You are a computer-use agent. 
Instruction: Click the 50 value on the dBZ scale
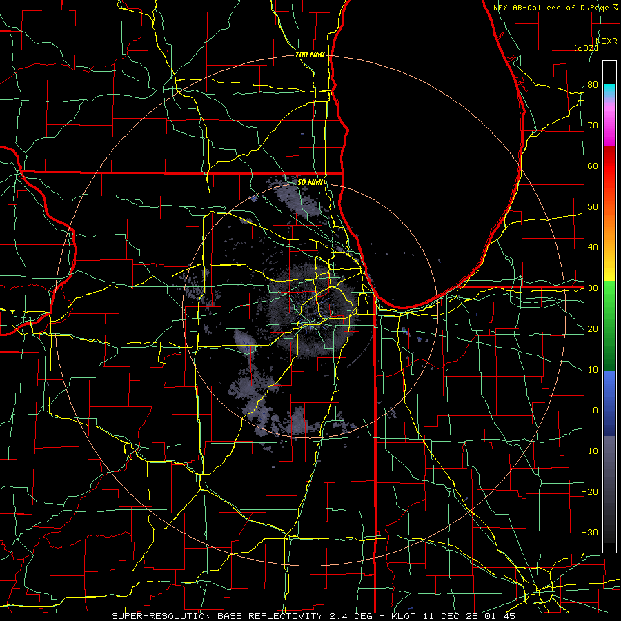pos(593,207)
